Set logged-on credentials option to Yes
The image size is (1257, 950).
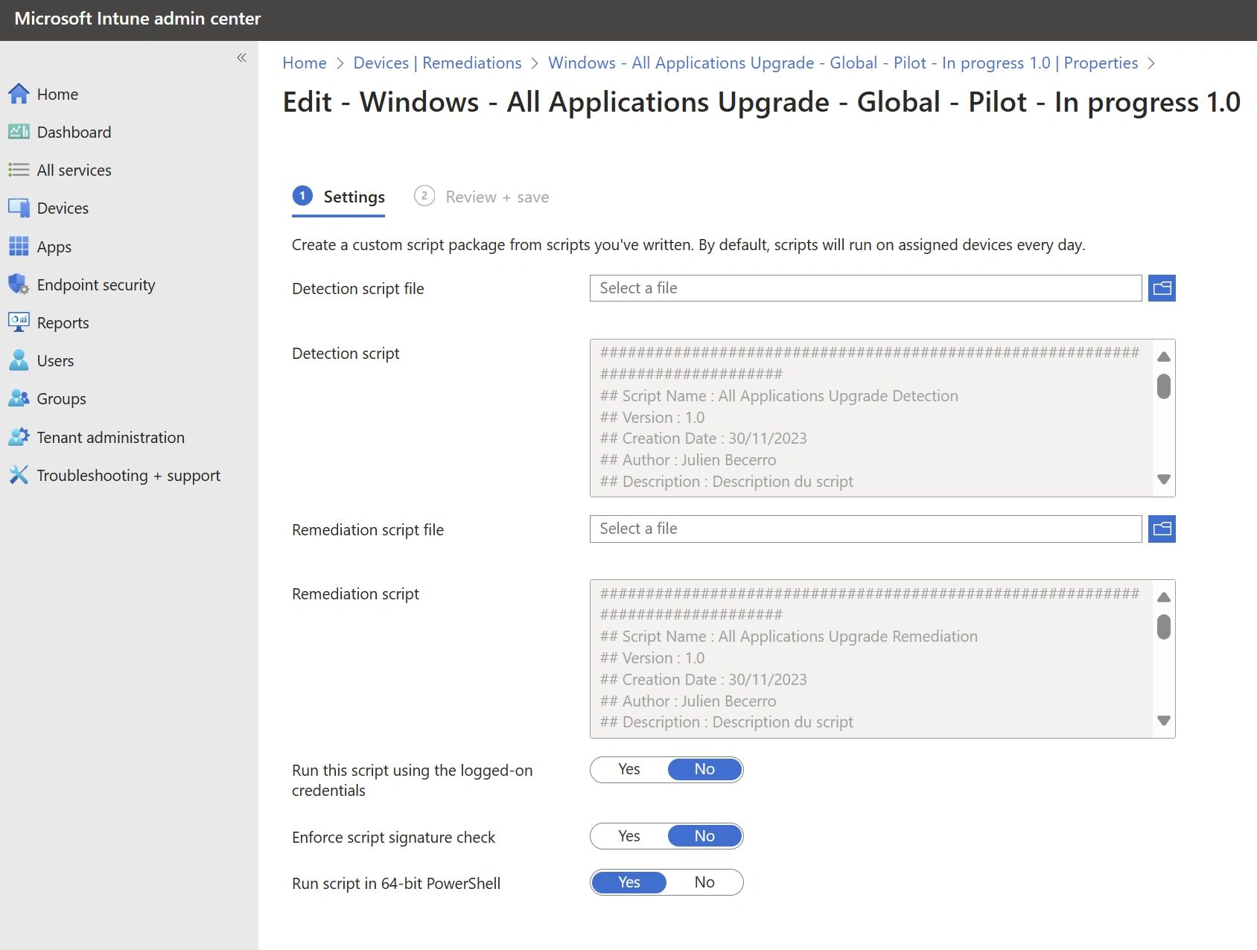(x=629, y=769)
